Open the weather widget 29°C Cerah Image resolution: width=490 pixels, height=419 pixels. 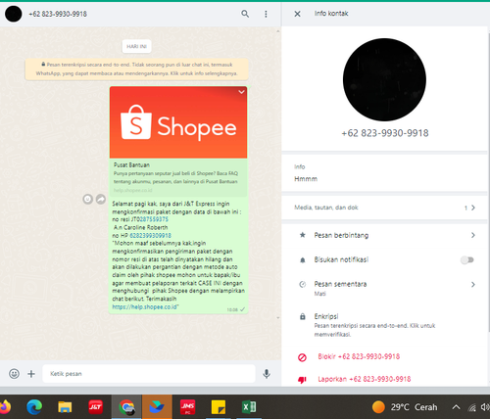pyautogui.click(x=405, y=407)
